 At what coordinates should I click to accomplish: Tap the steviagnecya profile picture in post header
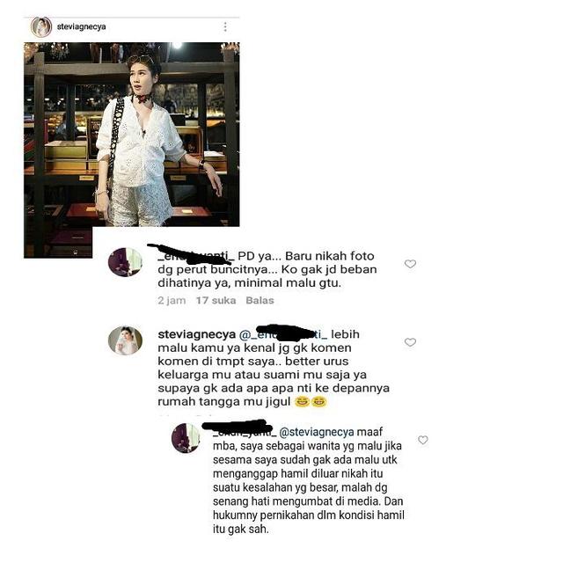[41, 27]
